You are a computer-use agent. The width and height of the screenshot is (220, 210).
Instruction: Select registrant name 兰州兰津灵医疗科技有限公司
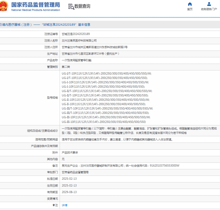79,40
